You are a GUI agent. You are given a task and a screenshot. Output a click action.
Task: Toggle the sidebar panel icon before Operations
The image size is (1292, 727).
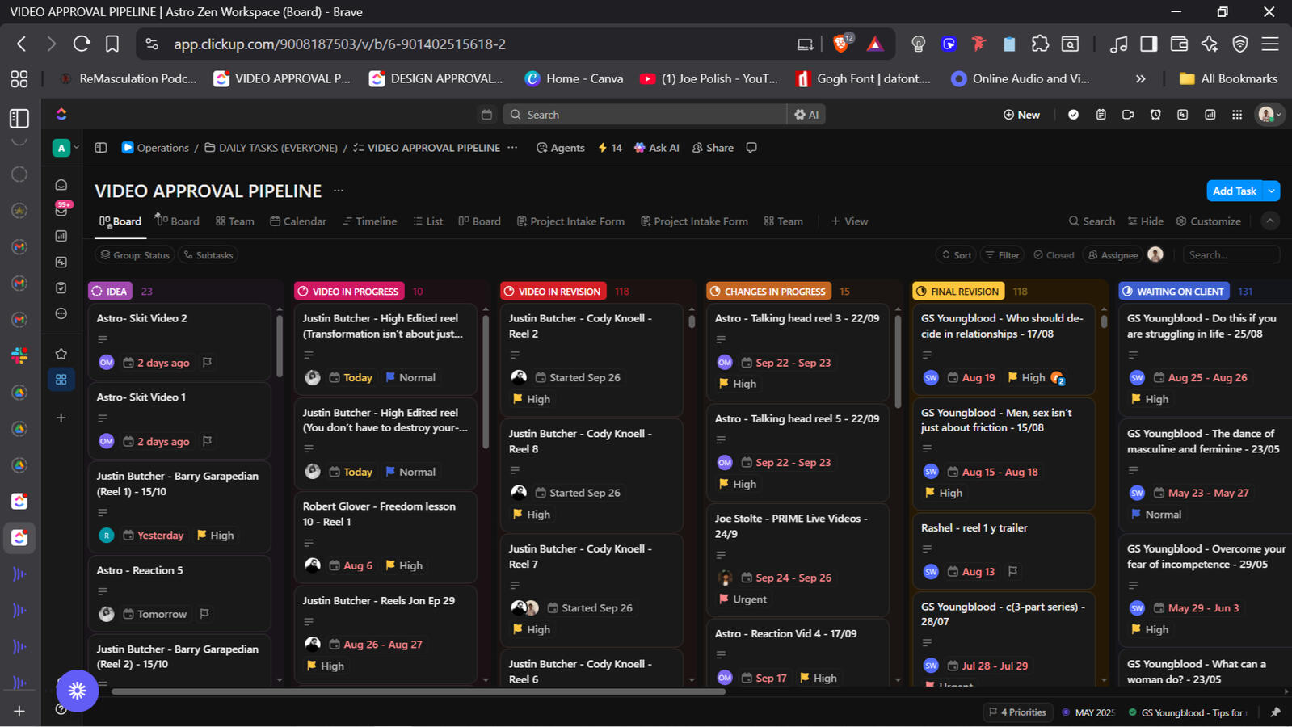pyautogui.click(x=101, y=148)
